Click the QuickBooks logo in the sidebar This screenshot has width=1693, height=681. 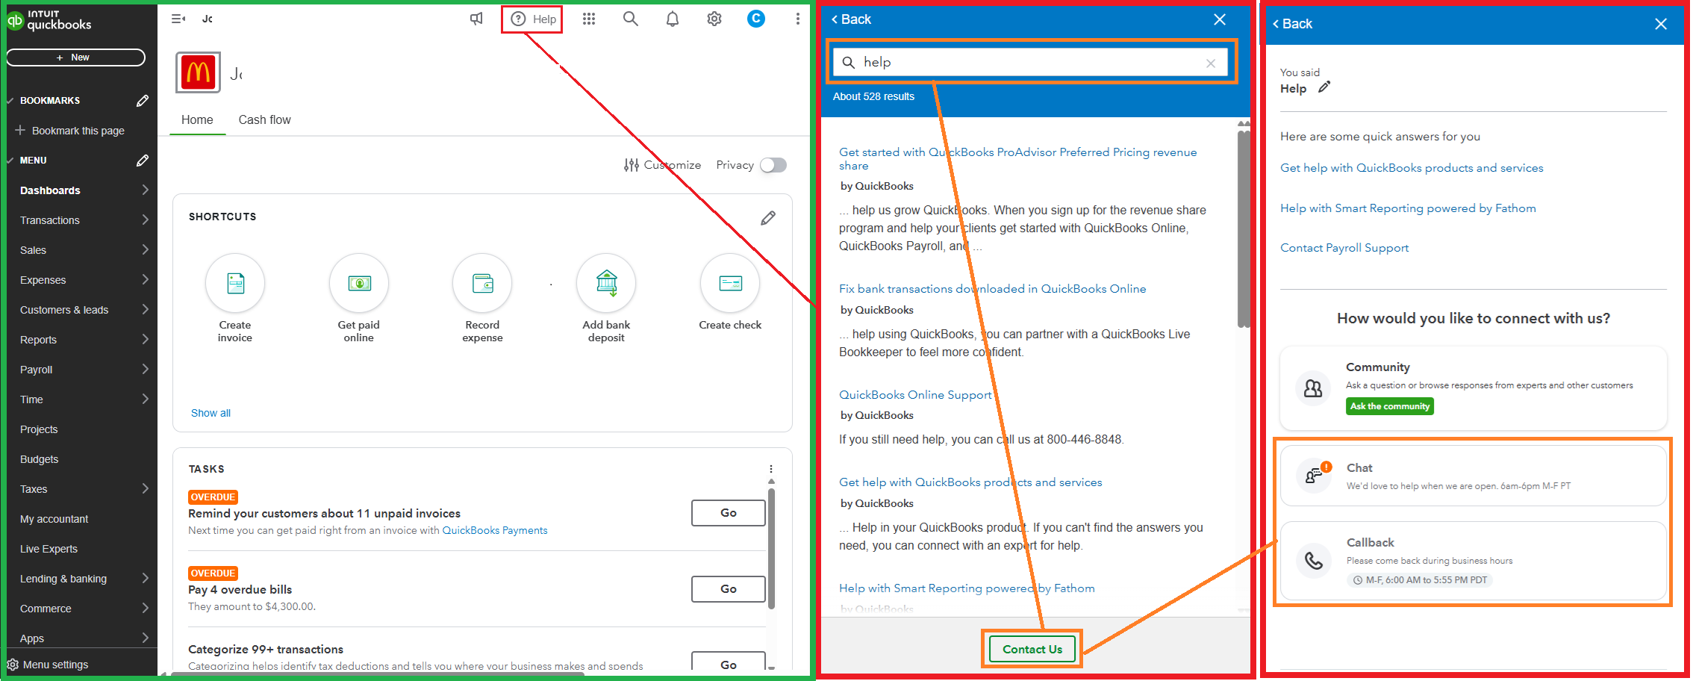coord(49,20)
